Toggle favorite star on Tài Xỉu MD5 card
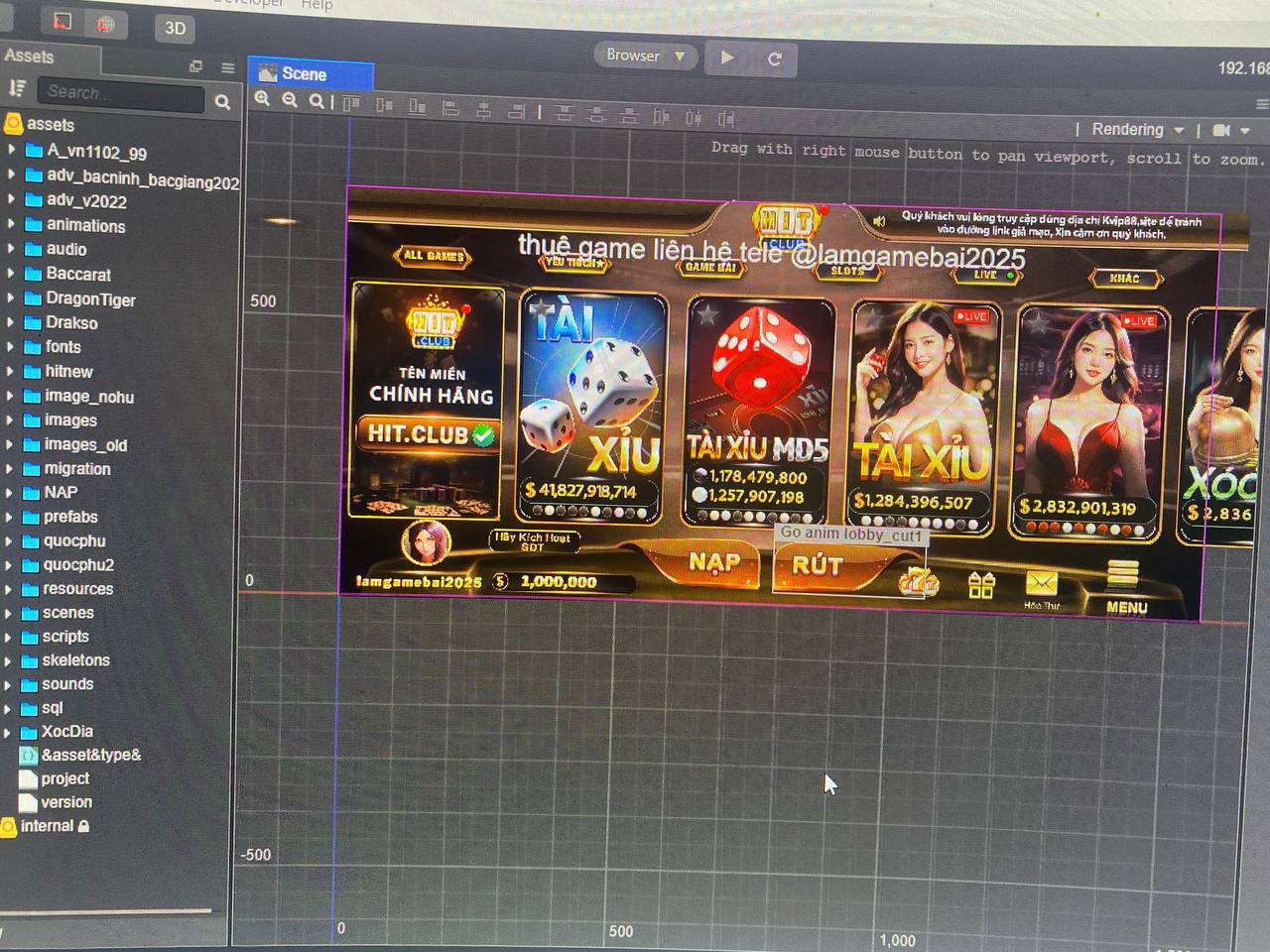Image resolution: width=1270 pixels, height=952 pixels. [707, 315]
